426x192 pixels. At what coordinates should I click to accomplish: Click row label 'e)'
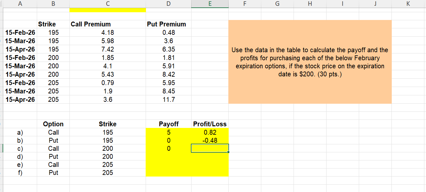pos(20,164)
